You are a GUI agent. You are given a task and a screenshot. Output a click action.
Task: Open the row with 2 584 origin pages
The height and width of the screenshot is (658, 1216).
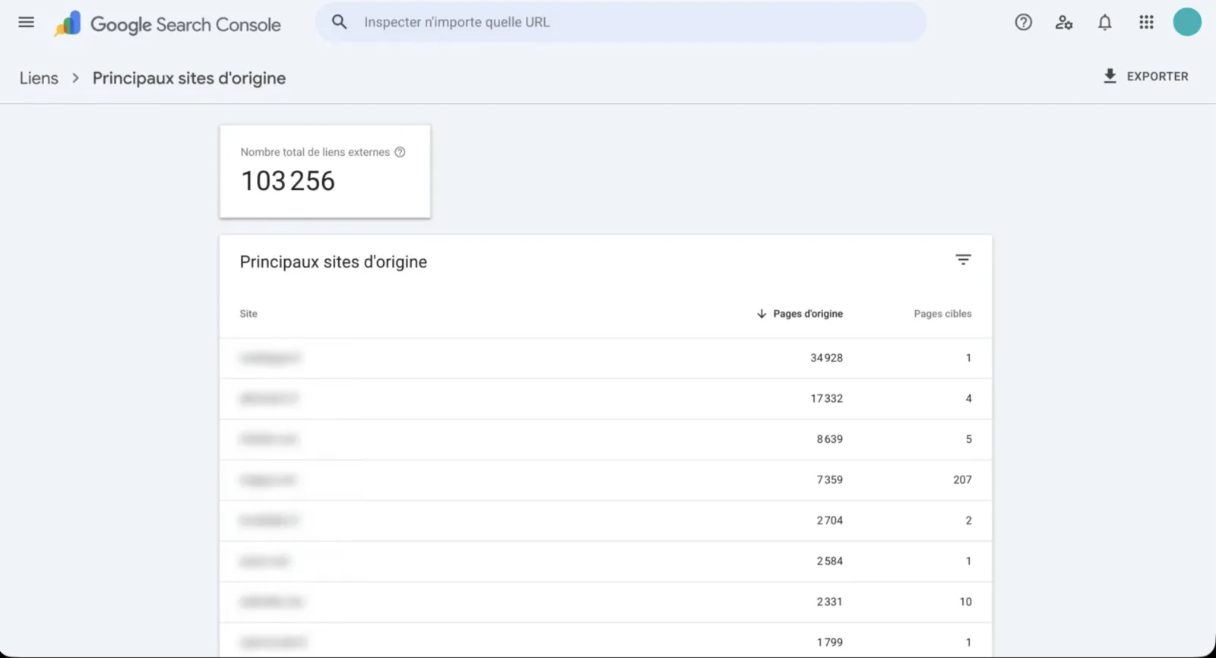pyautogui.click(x=606, y=562)
